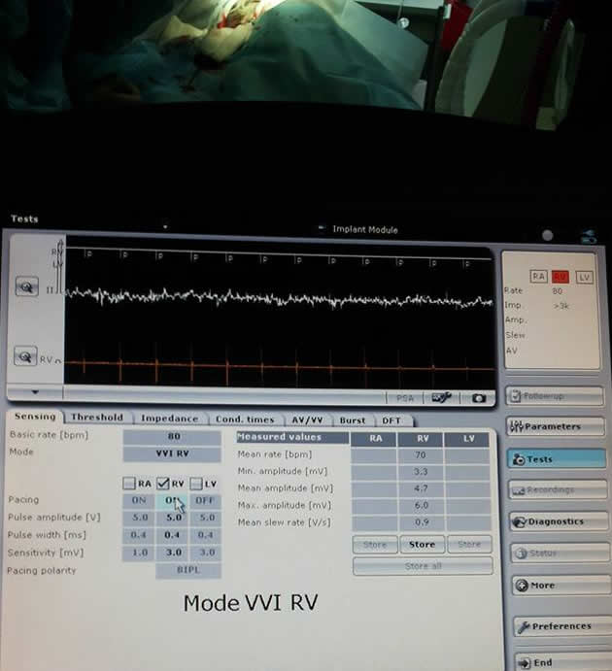This screenshot has height=671, width=612.
Task: Click the telemetry status icon top right
Action: 589,237
